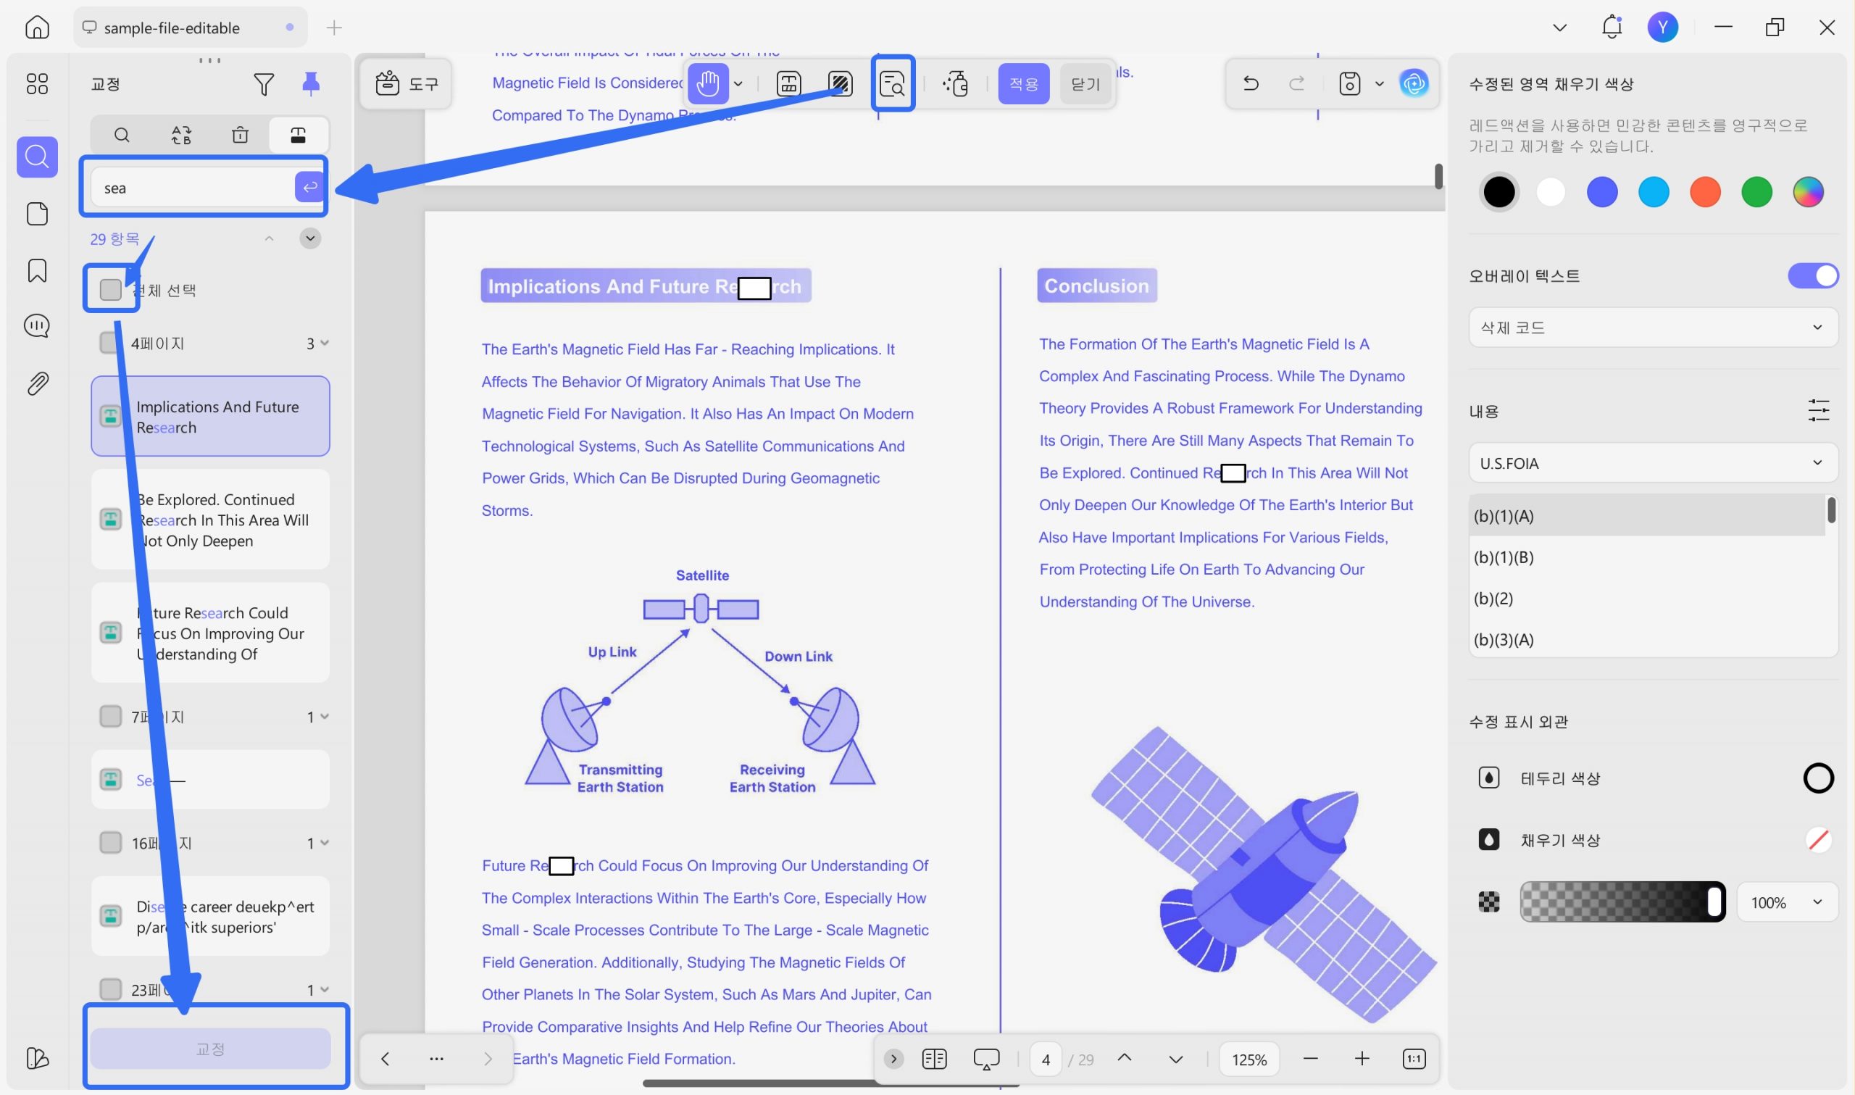Image resolution: width=1855 pixels, height=1095 pixels.
Task: Toggle the Future Research Could Focus result checkbox
Action: [111, 633]
